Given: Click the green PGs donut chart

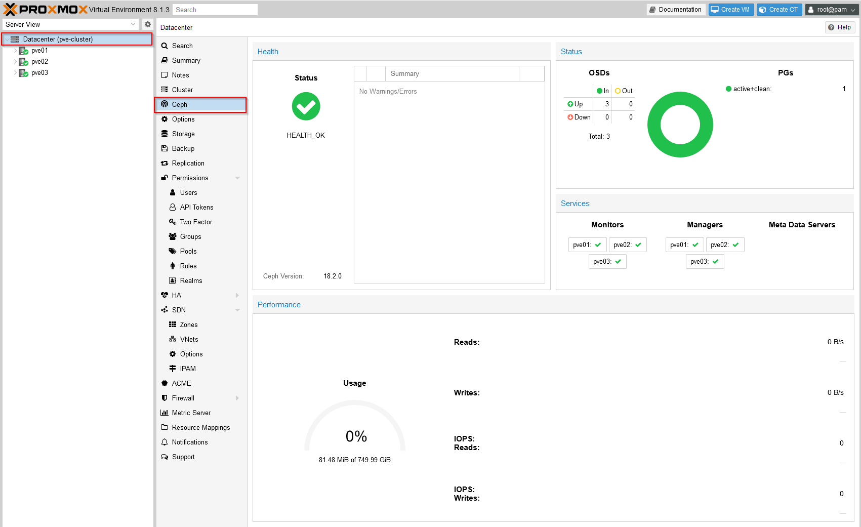Looking at the screenshot, I should (680, 125).
